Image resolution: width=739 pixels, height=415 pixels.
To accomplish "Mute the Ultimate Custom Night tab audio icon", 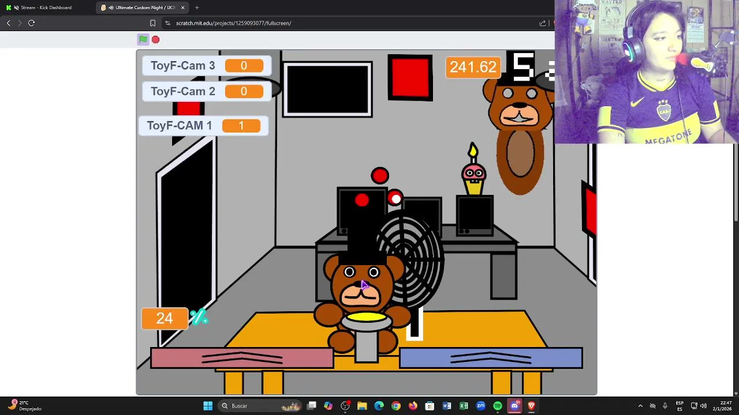I will click(x=111, y=7).
